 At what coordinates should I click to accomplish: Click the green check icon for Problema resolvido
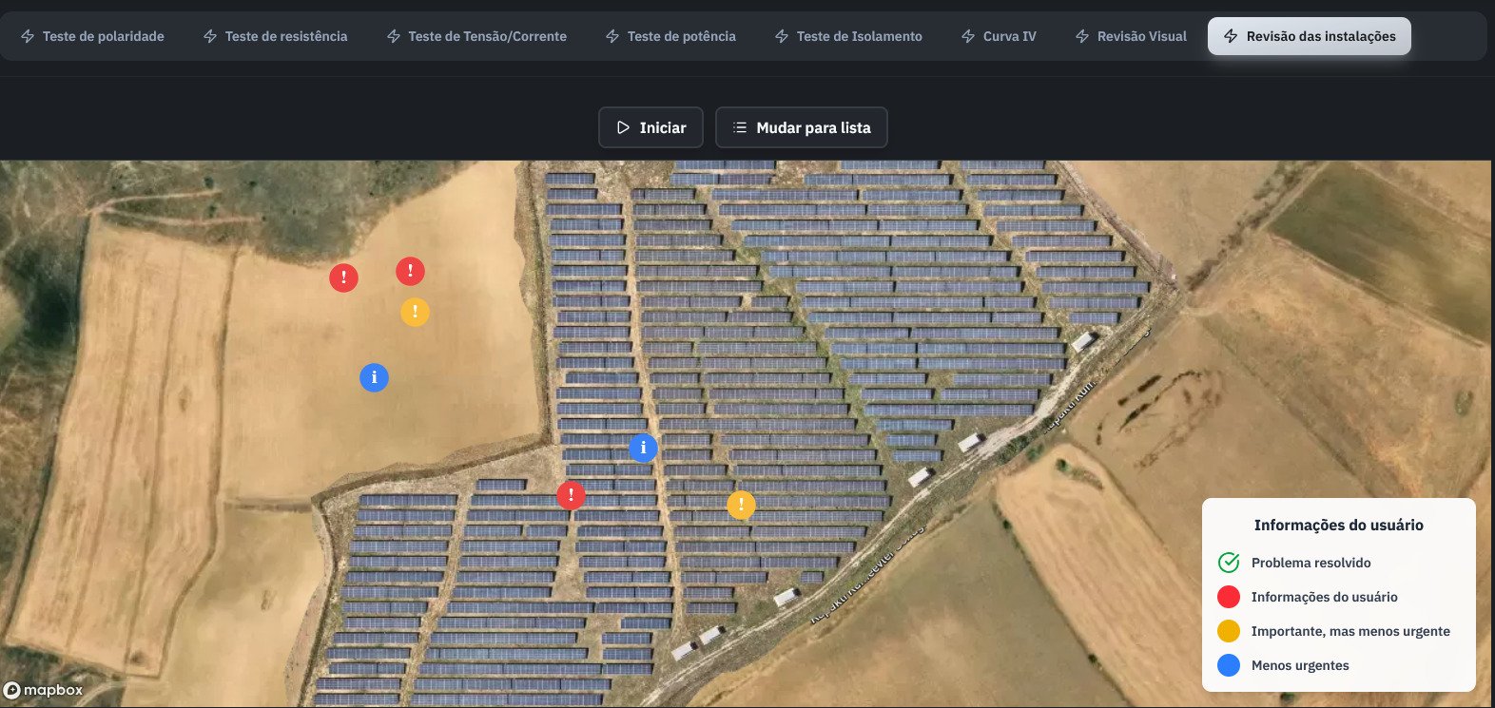[1229, 563]
